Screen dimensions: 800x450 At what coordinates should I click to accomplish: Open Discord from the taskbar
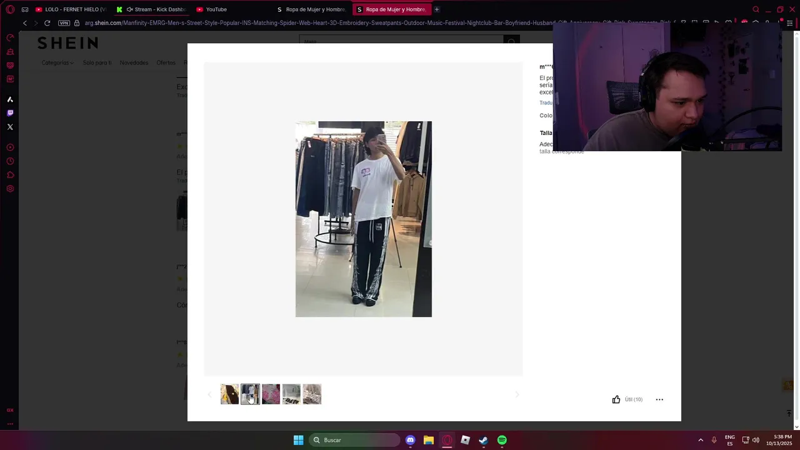click(x=410, y=440)
